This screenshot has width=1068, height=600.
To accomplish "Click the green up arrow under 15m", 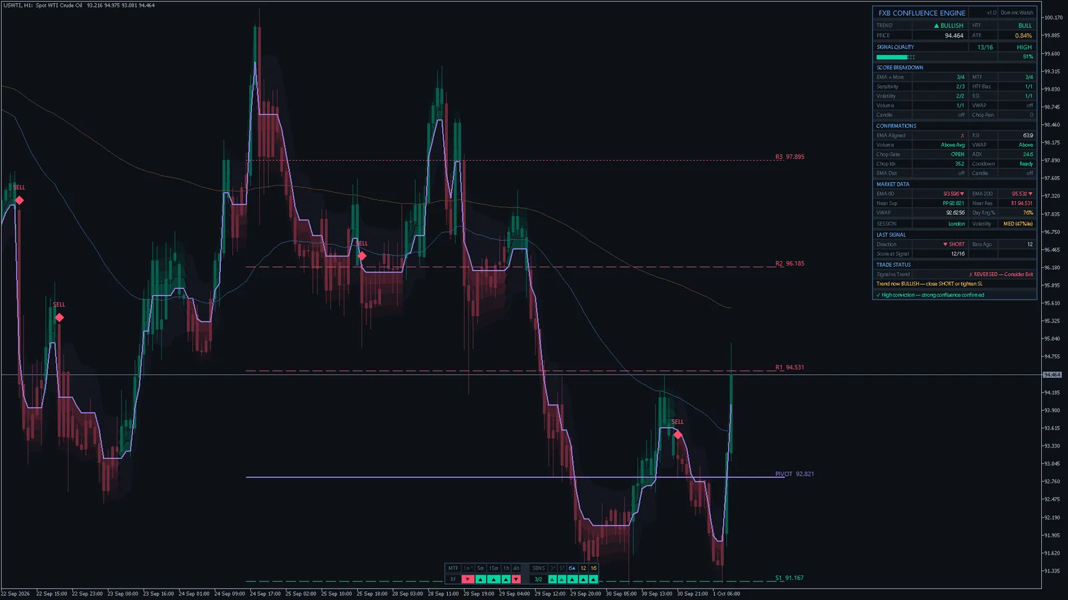I will (494, 579).
